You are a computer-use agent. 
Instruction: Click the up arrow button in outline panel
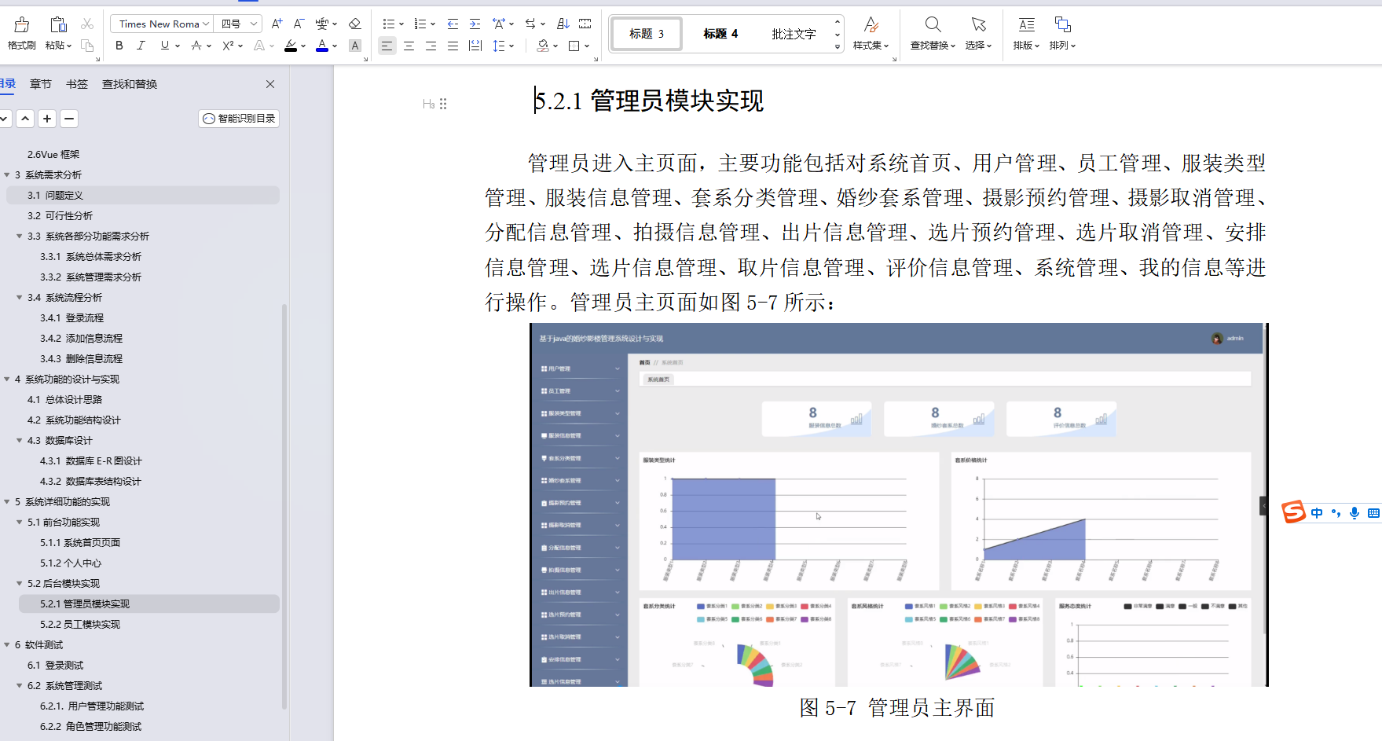25,119
